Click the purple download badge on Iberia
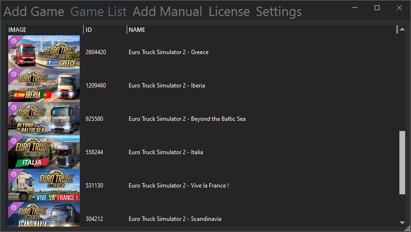 pyautogui.click(x=14, y=74)
